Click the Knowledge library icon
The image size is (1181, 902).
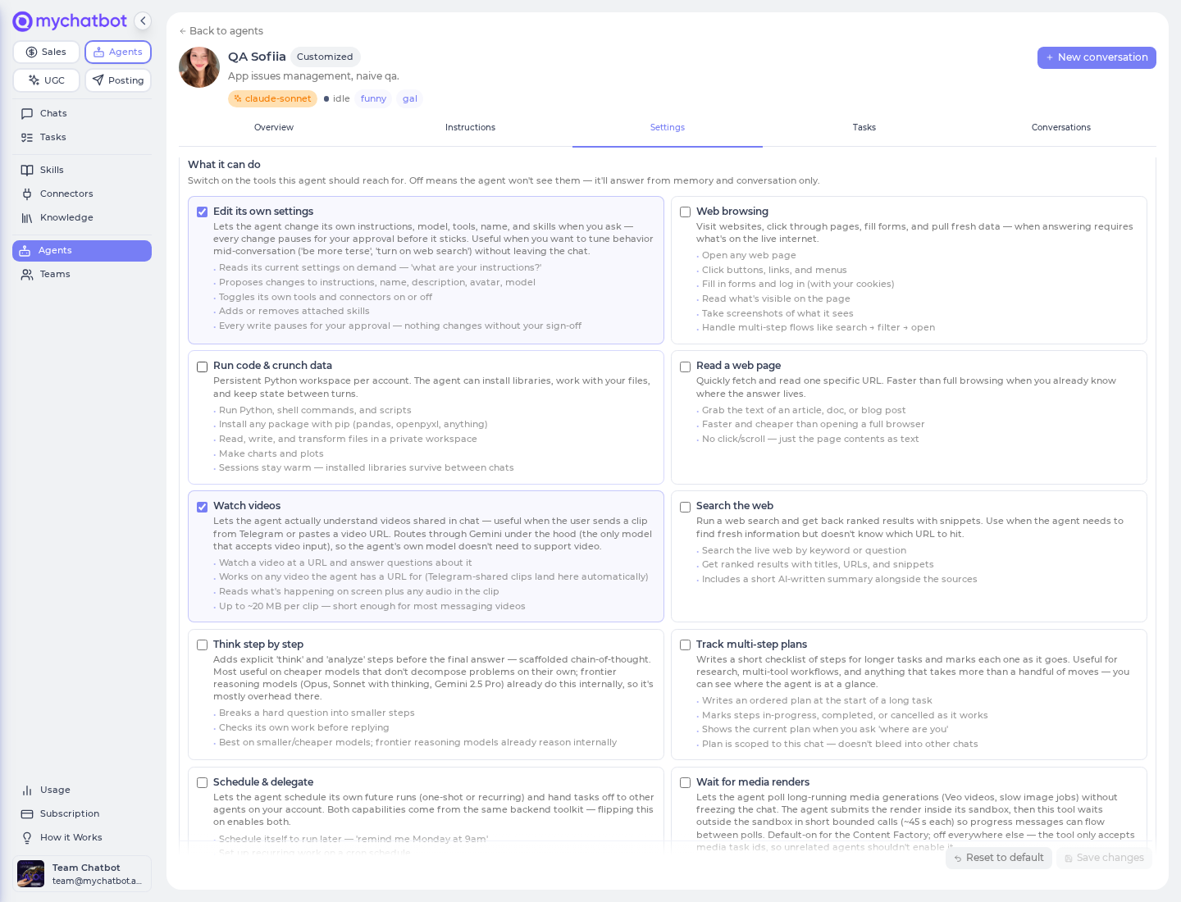point(27,217)
